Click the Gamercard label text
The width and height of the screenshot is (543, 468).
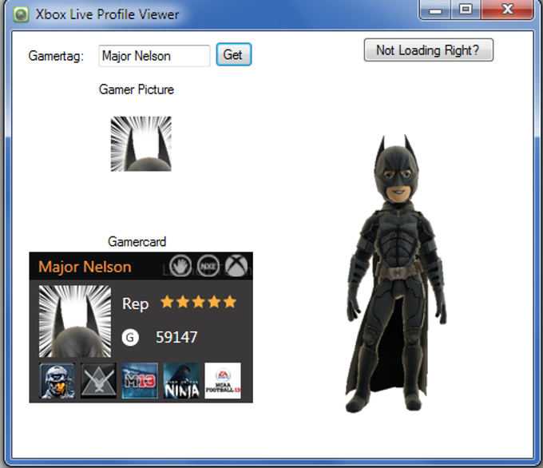[137, 241]
